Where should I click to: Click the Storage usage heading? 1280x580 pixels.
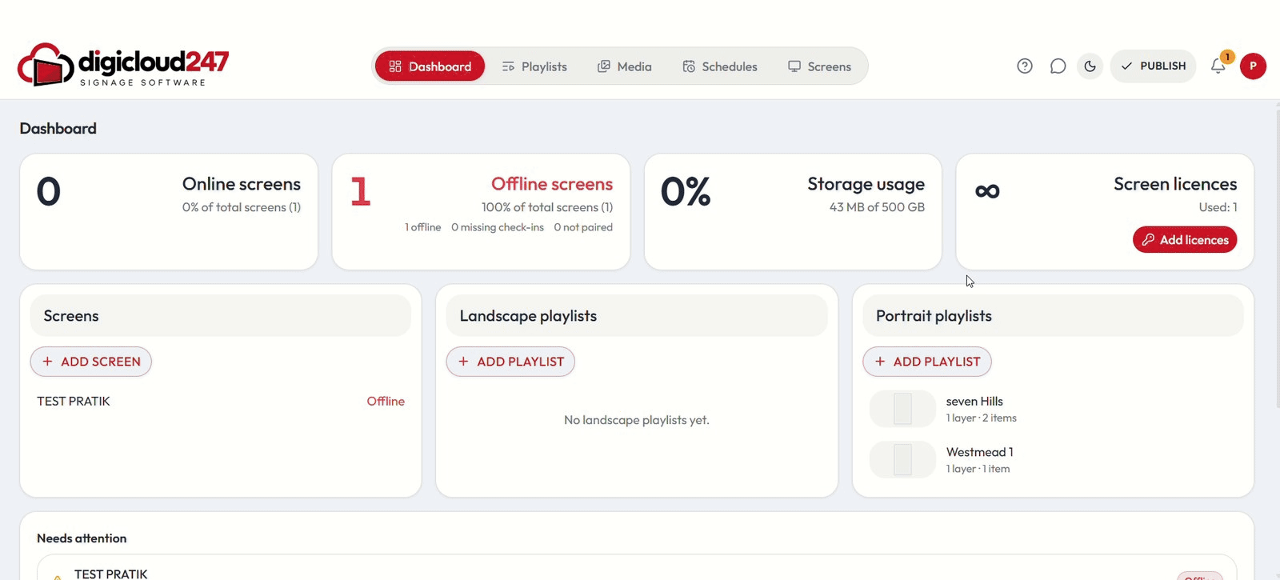[x=866, y=184]
